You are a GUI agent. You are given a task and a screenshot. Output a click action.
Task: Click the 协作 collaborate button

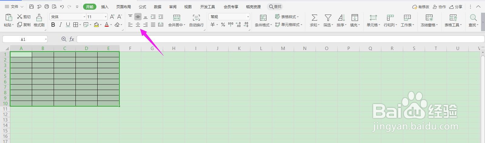tap(440, 7)
